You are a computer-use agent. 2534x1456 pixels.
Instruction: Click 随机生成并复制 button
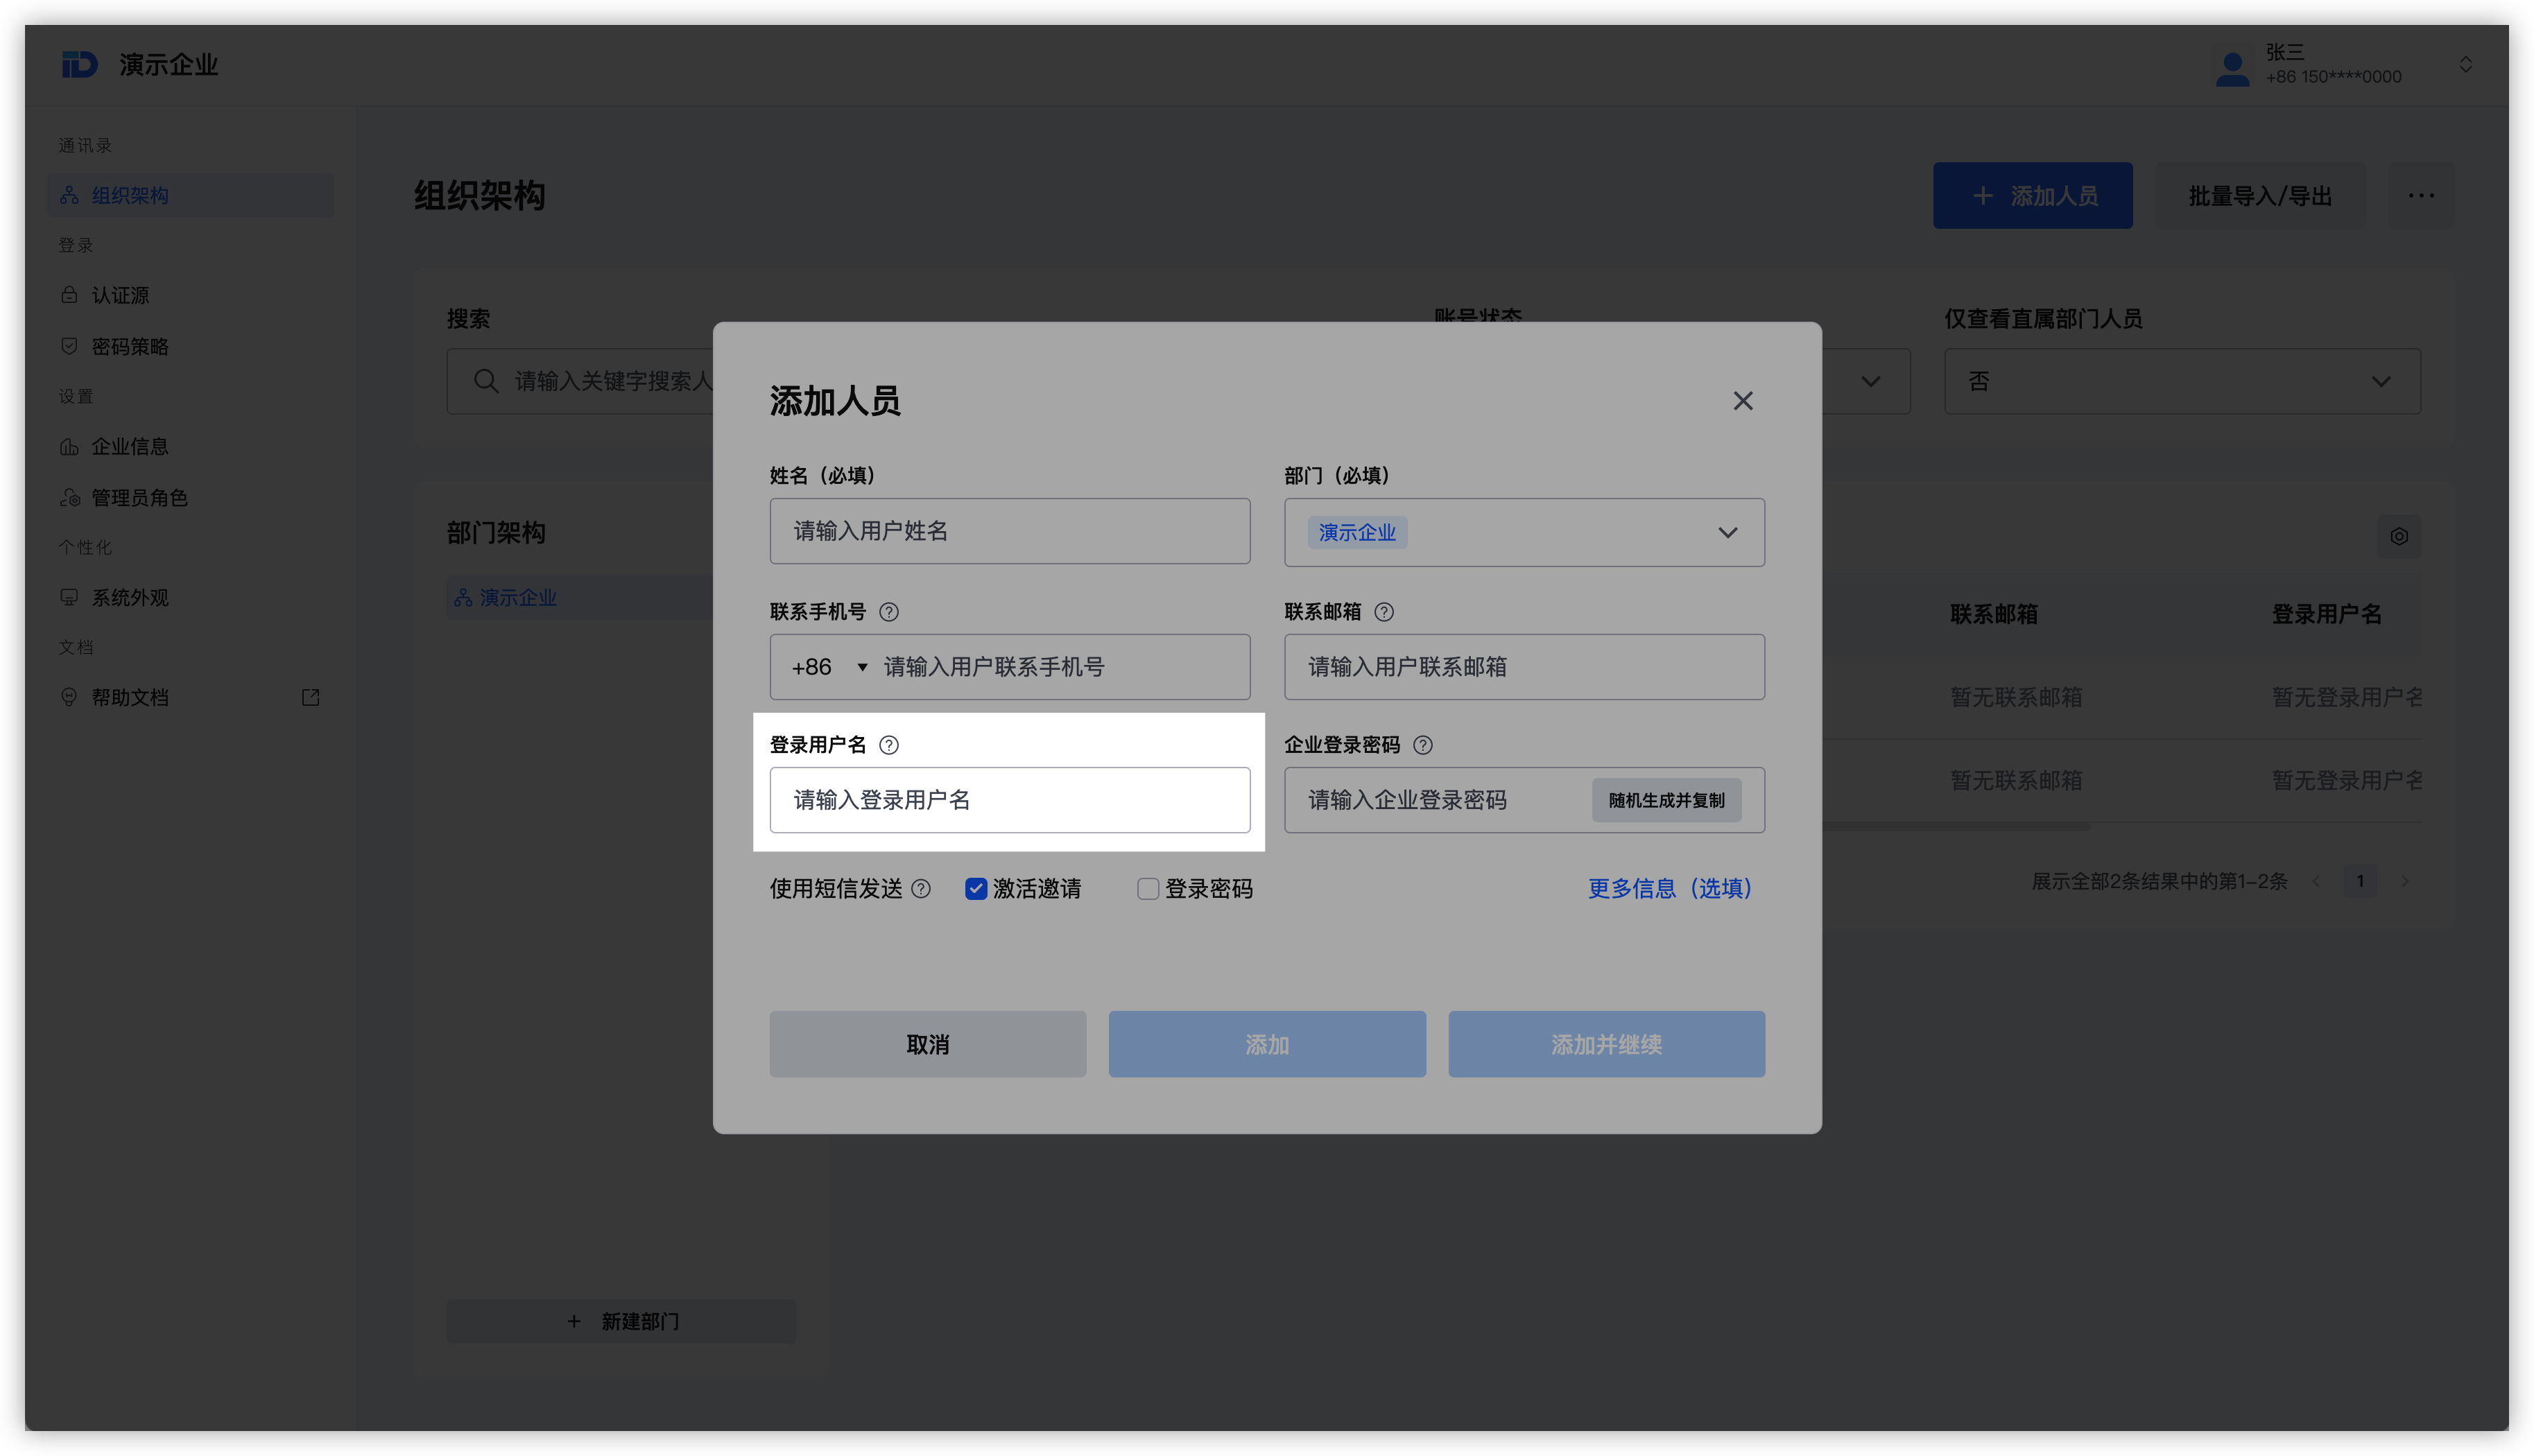(1666, 800)
